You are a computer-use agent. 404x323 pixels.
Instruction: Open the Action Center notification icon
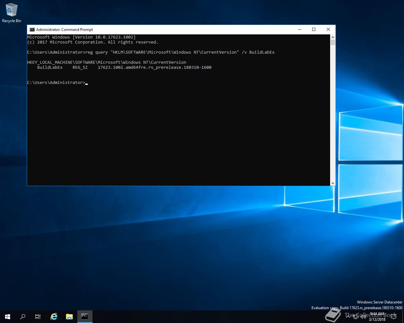(394, 317)
